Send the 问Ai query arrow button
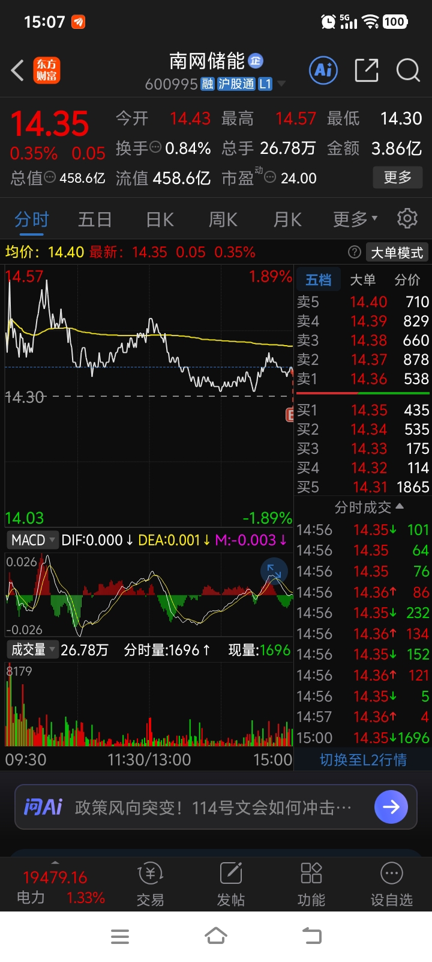 [x=391, y=807]
